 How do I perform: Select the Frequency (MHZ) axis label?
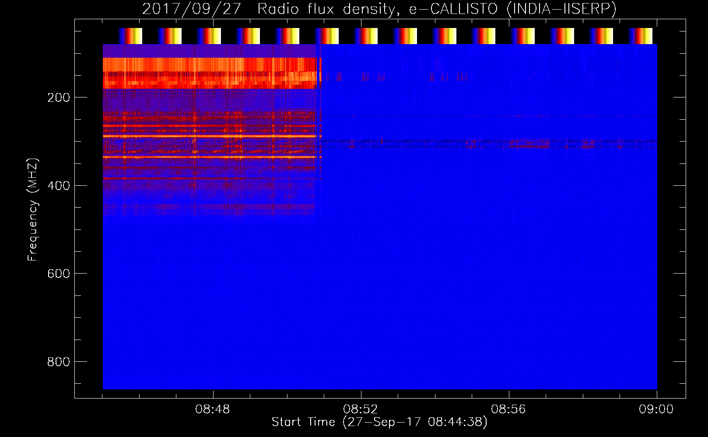(33, 210)
